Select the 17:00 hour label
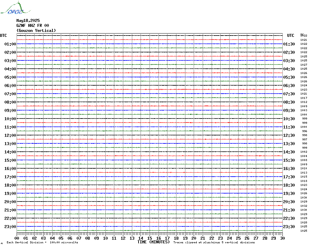The height and width of the screenshot is (247, 309). 10,177
